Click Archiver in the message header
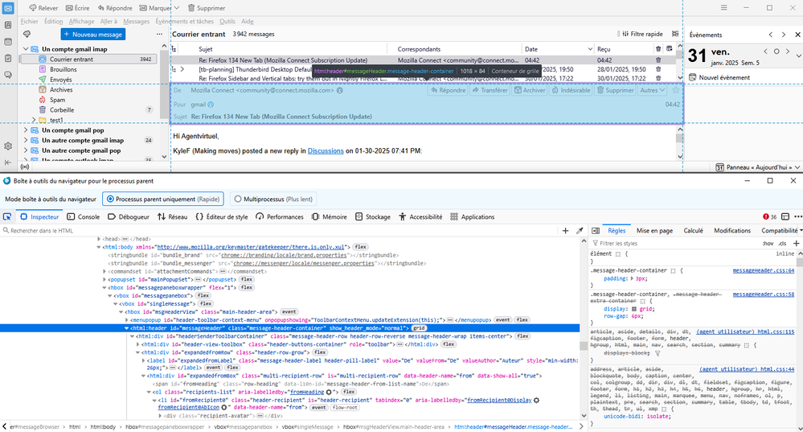 (530, 90)
